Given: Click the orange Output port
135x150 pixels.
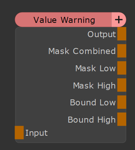Looking at the screenshot, I should tap(122, 34).
